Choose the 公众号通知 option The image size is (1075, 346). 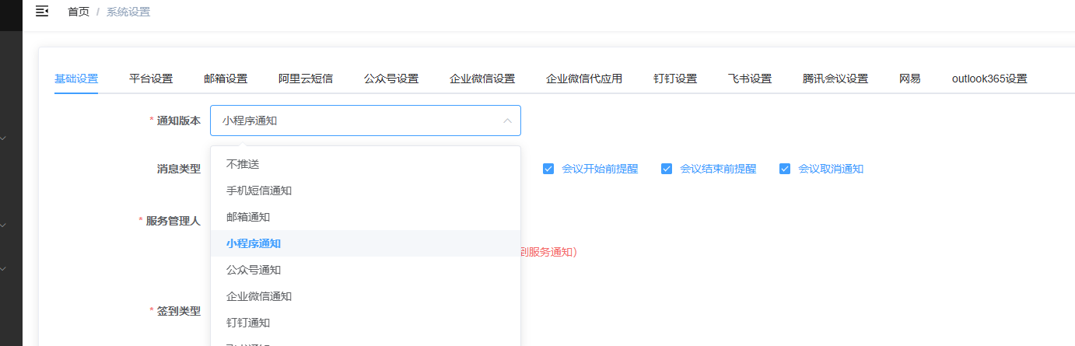tap(254, 270)
